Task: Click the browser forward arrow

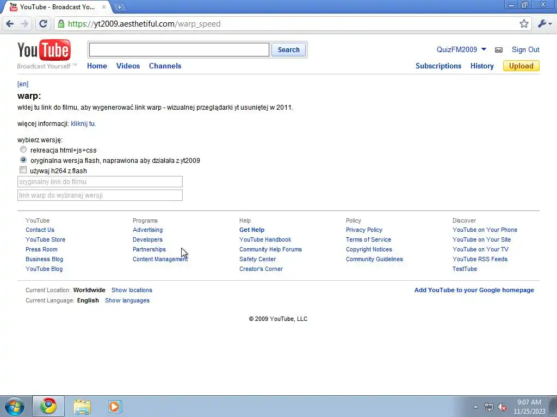Action: 24,24
